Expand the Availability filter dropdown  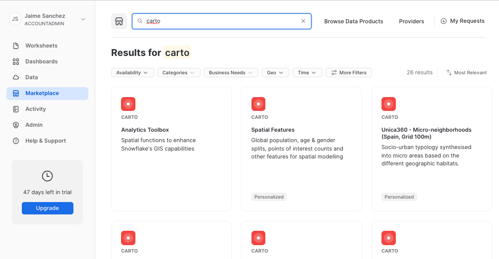pyautogui.click(x=132, y=73)
